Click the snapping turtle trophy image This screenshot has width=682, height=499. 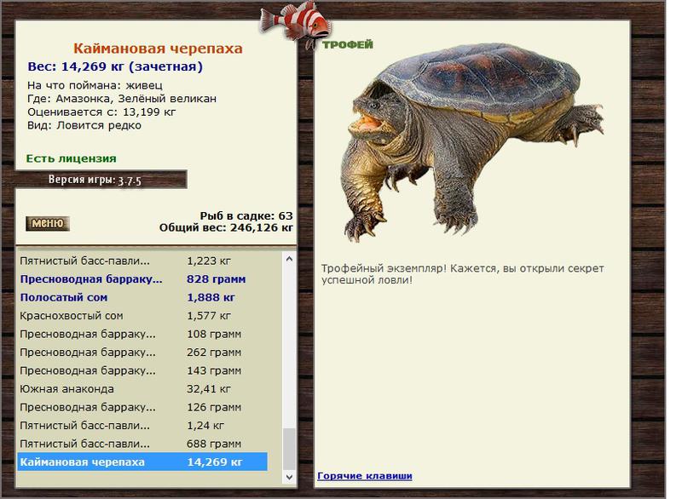(474, 141)
